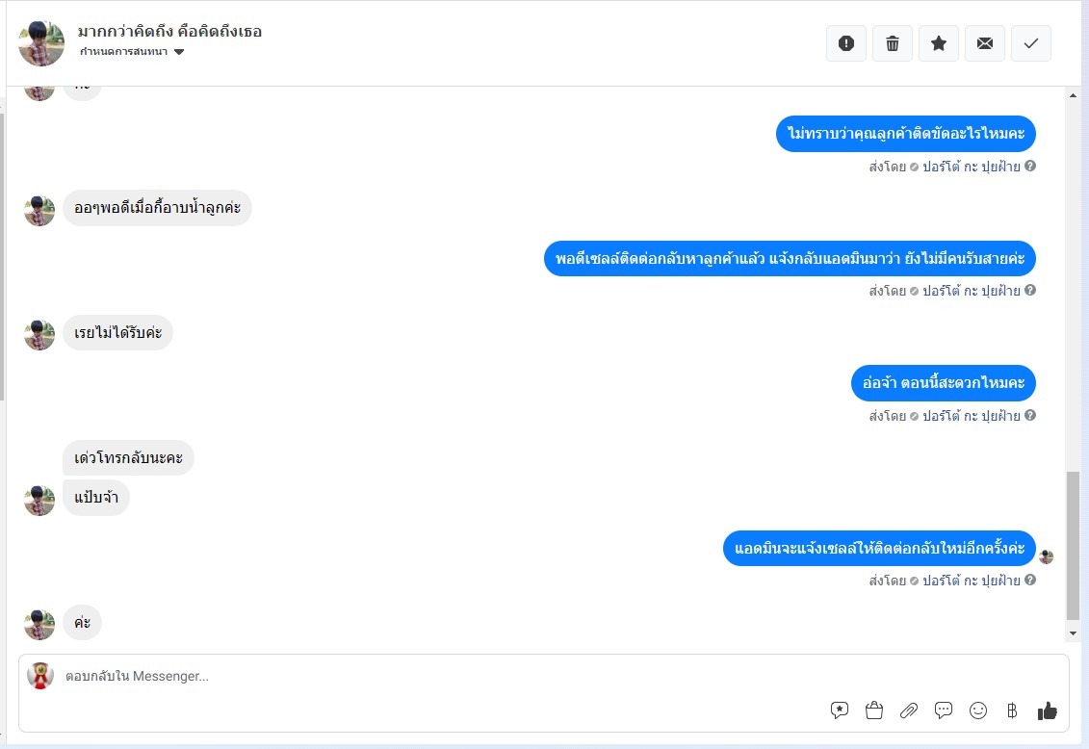Image resolution: width=1089 pixels, height=749 pixels.
Task: Click the chat scrollbar down arrow
Action: (1073, 633)
